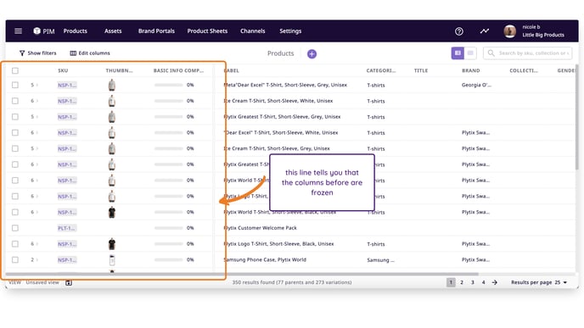Click the TITLE column header
Screen dimensions: 584x328
pos(421,70)
